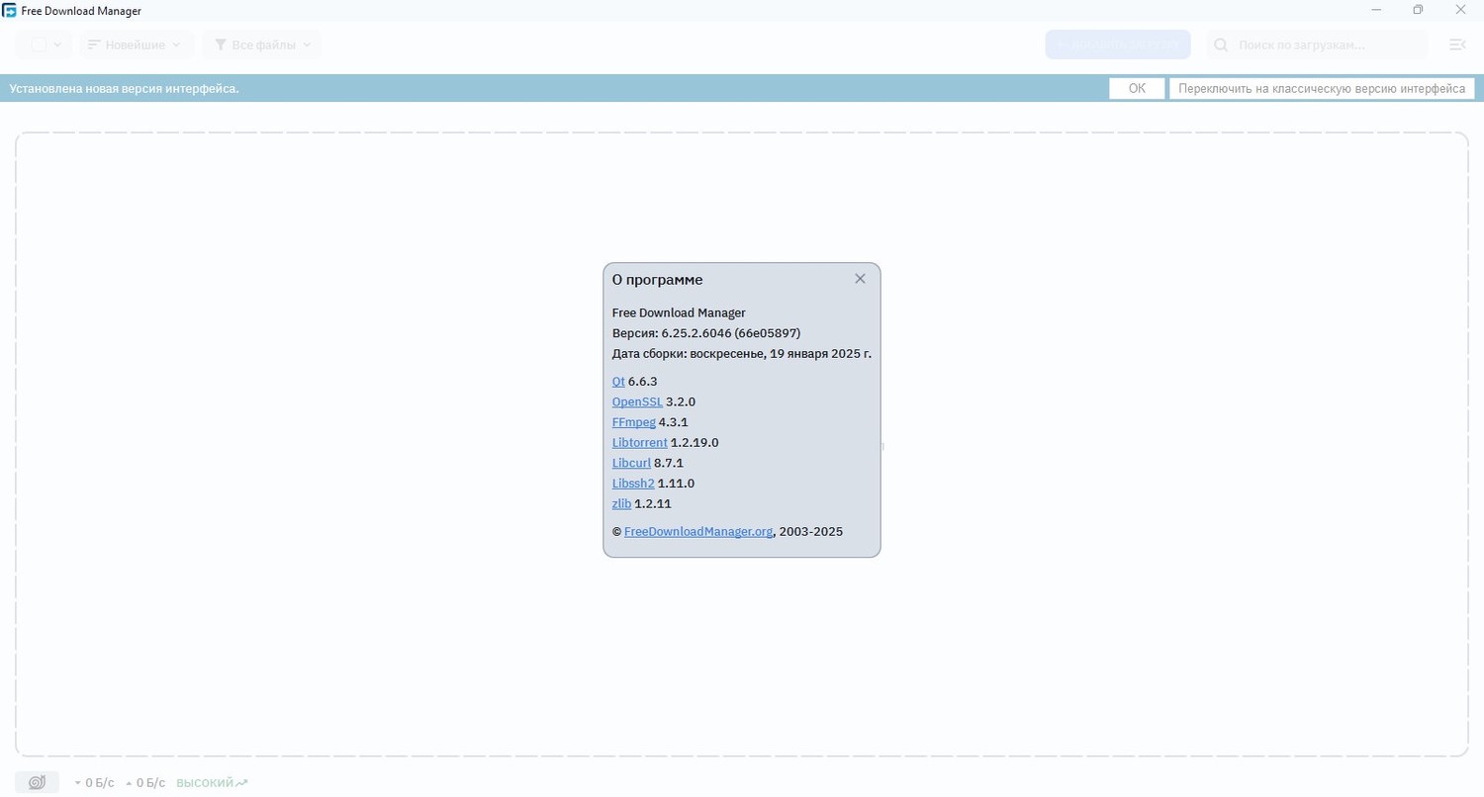Screen dimensions: 1484x797
Task: Close the О программе dialog
Action: coord(860,279)
